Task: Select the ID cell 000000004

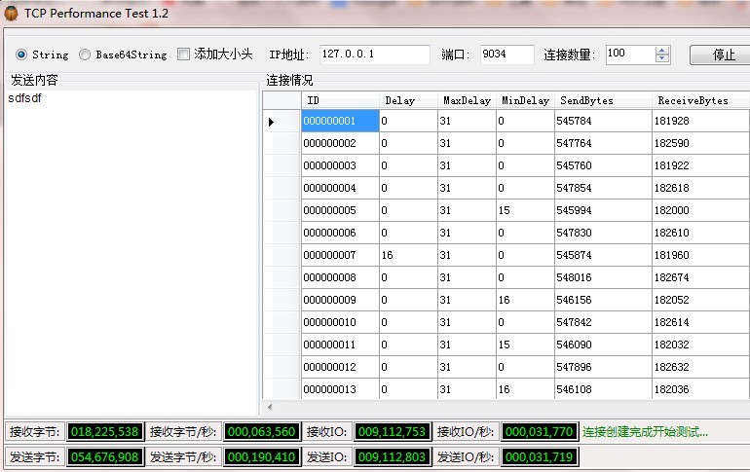Action: [x=340, y=188]
